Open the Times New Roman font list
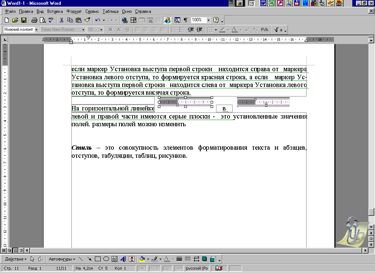 (83, 30)
